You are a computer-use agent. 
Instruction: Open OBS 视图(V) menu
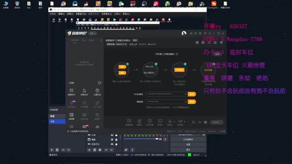[x=70, y=14]
